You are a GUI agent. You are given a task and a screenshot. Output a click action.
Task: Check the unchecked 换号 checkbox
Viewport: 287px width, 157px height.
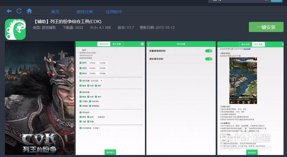[81, 50]
